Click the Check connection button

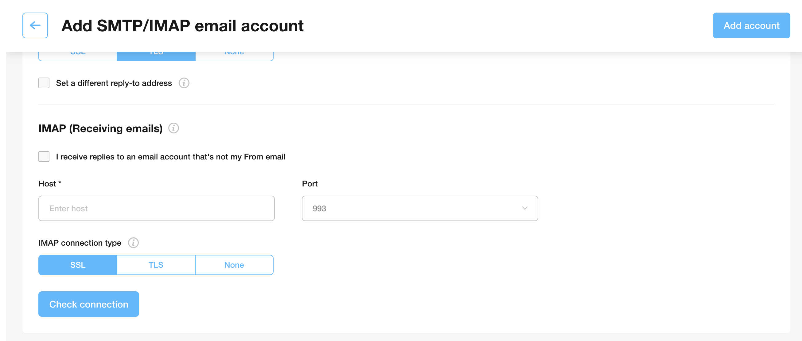click(89, 304)
